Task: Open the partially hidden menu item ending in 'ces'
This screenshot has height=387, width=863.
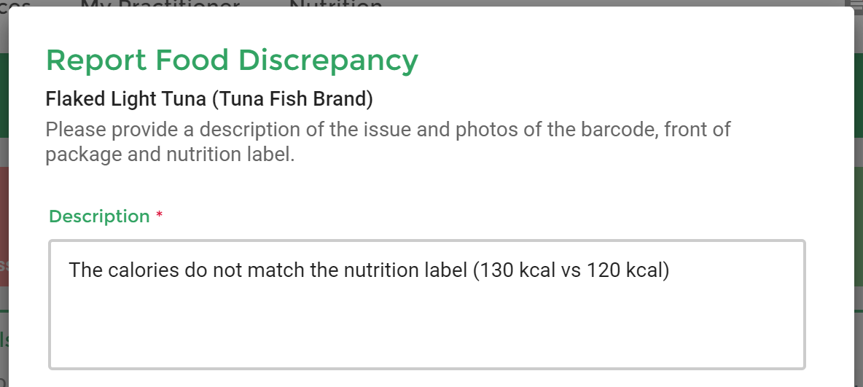Action: tap(15, 4)
